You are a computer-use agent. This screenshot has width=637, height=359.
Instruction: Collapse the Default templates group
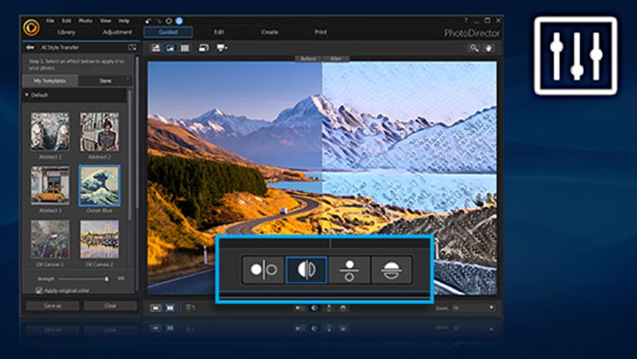coord(27,95)
